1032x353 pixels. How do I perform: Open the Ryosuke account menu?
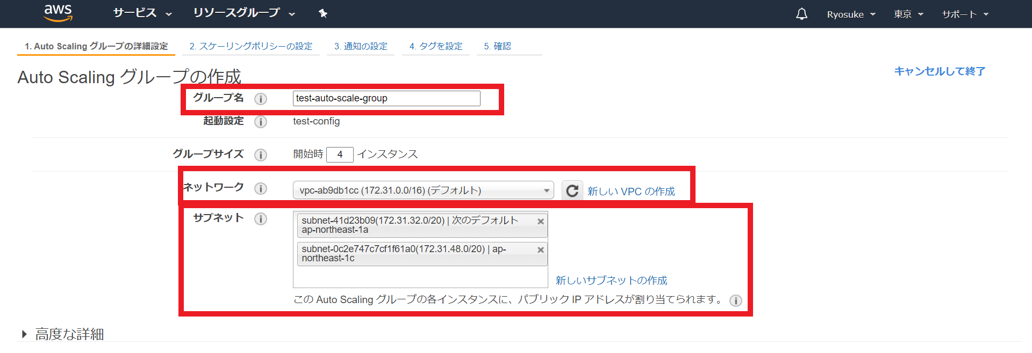(x=851, y=14)
